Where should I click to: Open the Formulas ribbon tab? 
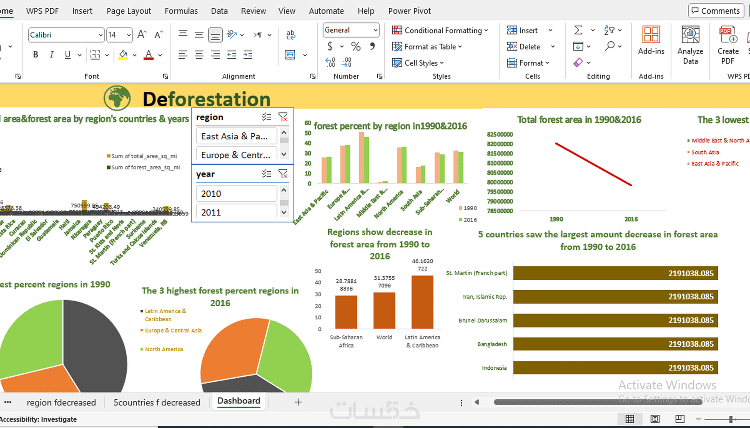tap(181, 11)
